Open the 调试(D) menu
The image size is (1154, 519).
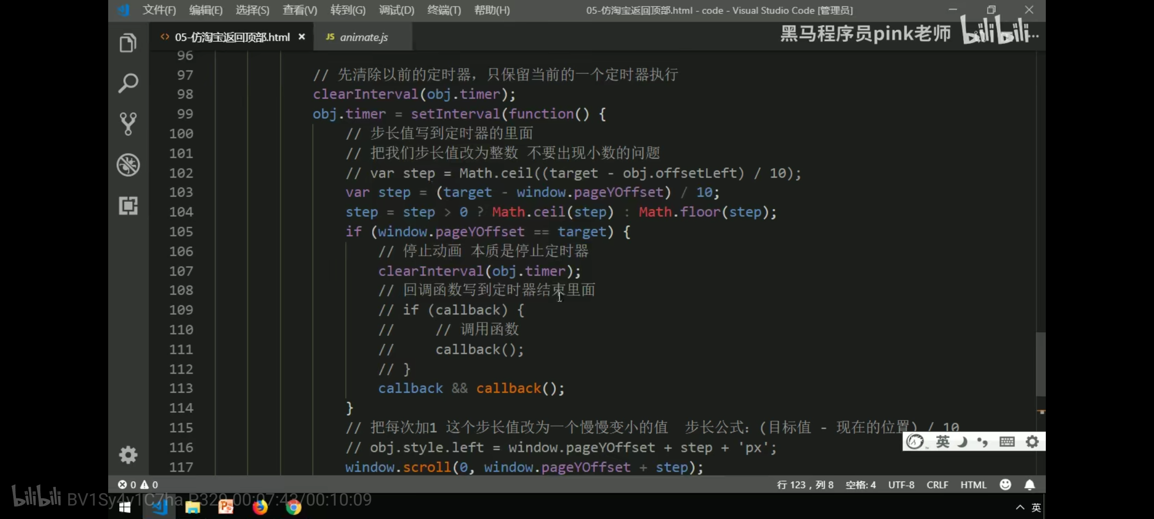pyautogui.click(x=396, y=10)
